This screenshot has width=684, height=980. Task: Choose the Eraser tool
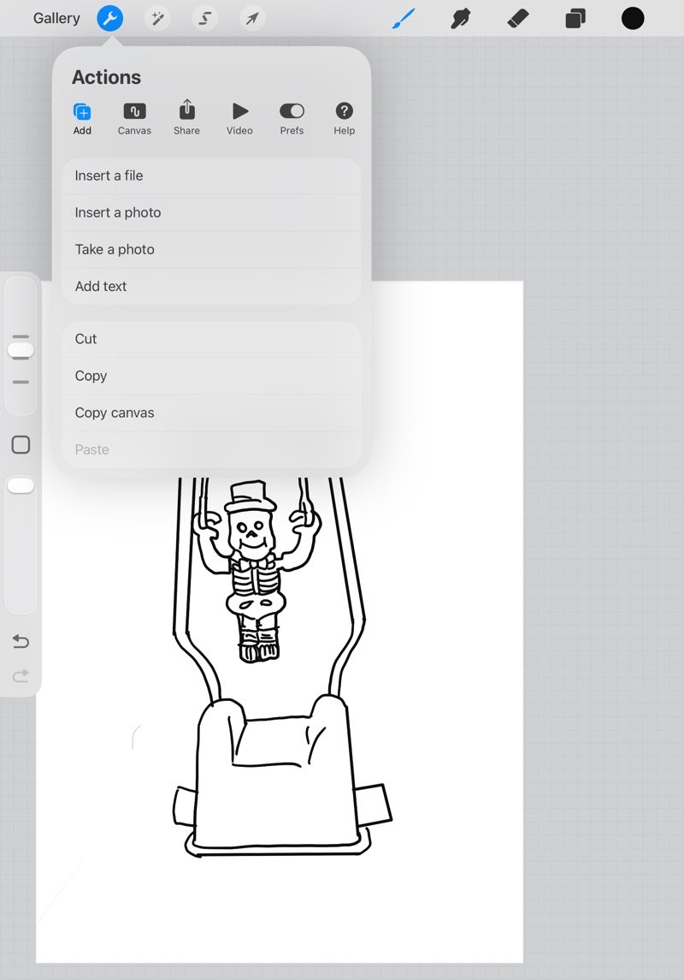[x=518, y=19]
